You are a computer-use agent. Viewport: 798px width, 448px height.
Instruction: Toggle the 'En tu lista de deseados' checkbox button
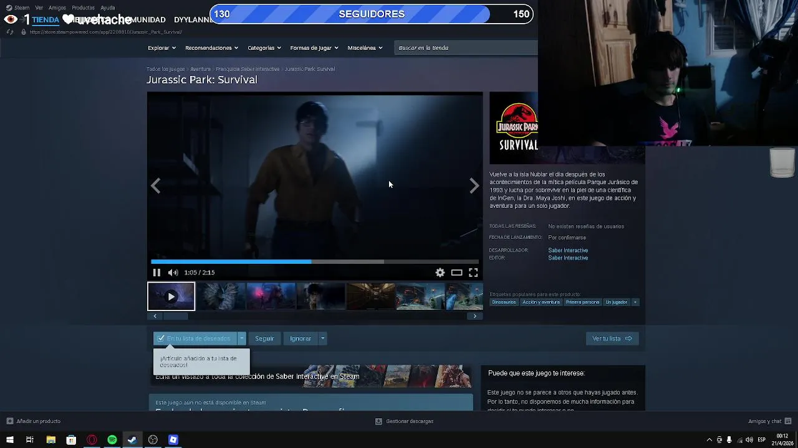click(195, 338)
